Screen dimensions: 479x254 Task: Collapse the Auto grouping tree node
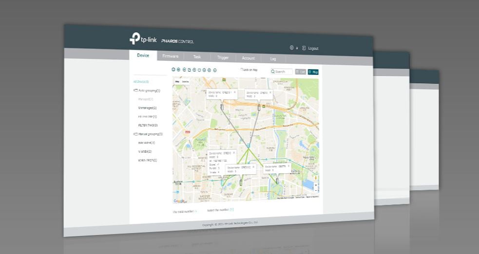pos(135,90)
